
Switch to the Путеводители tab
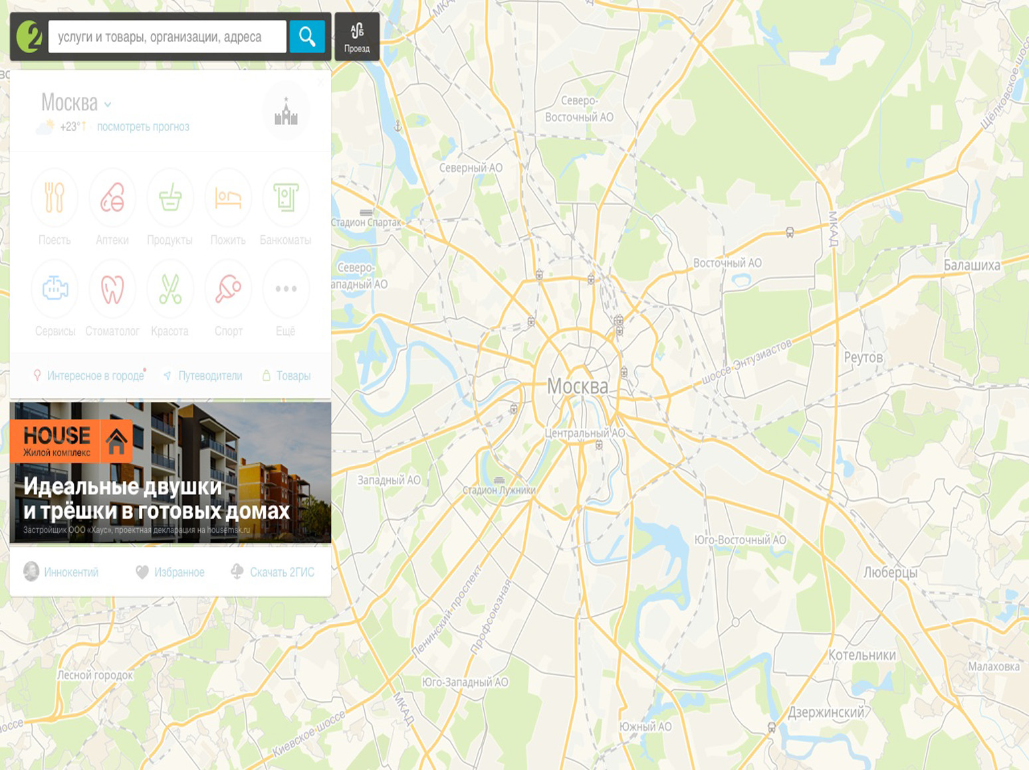click(210, 376)
